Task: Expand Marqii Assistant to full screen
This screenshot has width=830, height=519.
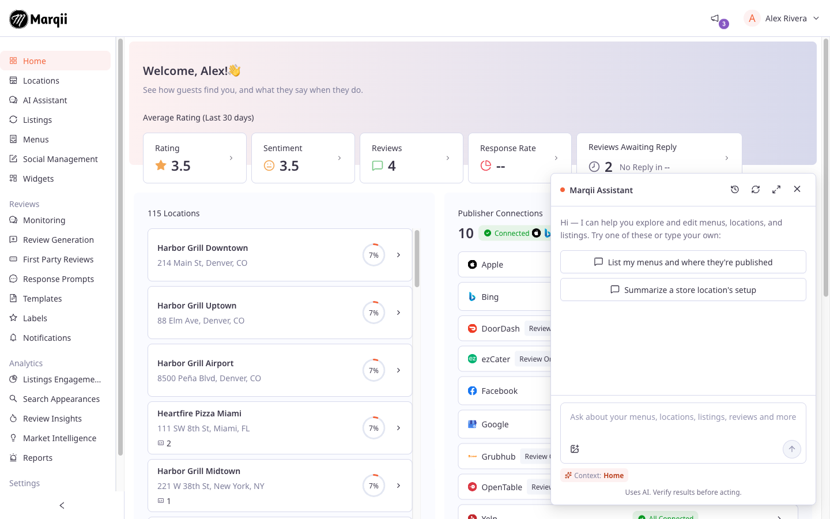Action: (776, 189)
